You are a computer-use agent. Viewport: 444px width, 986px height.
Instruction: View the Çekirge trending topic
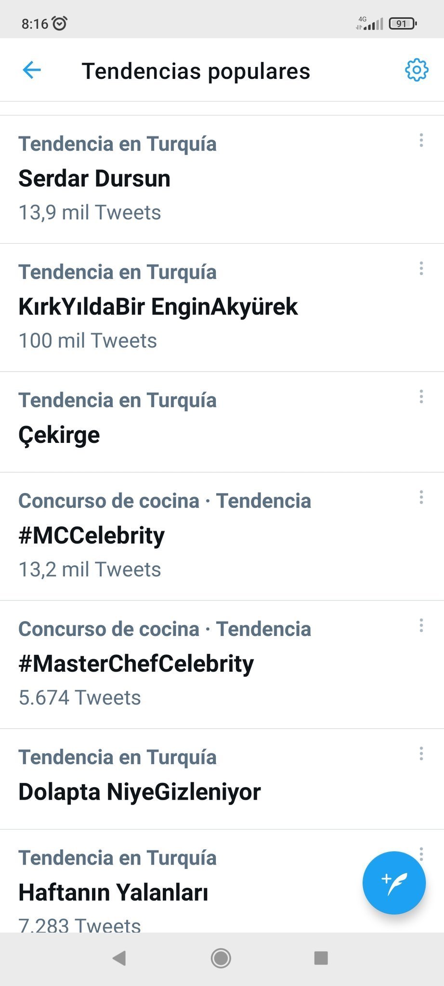[59, 435]
